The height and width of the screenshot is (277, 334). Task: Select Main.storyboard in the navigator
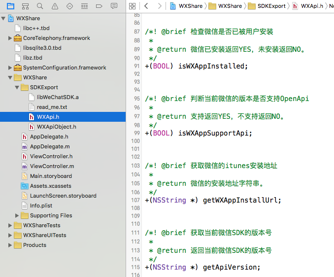(x=50, y=176)
